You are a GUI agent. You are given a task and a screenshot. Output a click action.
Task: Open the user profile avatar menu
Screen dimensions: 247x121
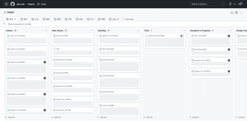(241, 4)
